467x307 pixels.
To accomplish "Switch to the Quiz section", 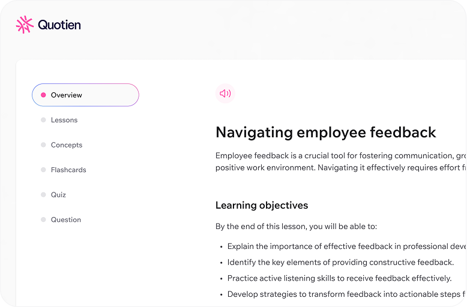I will tap(58, 194).
